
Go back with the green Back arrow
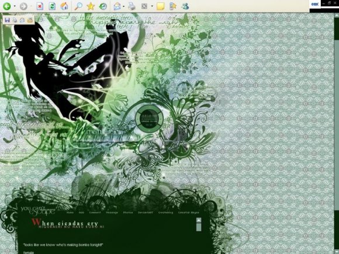tap(7, 6)
